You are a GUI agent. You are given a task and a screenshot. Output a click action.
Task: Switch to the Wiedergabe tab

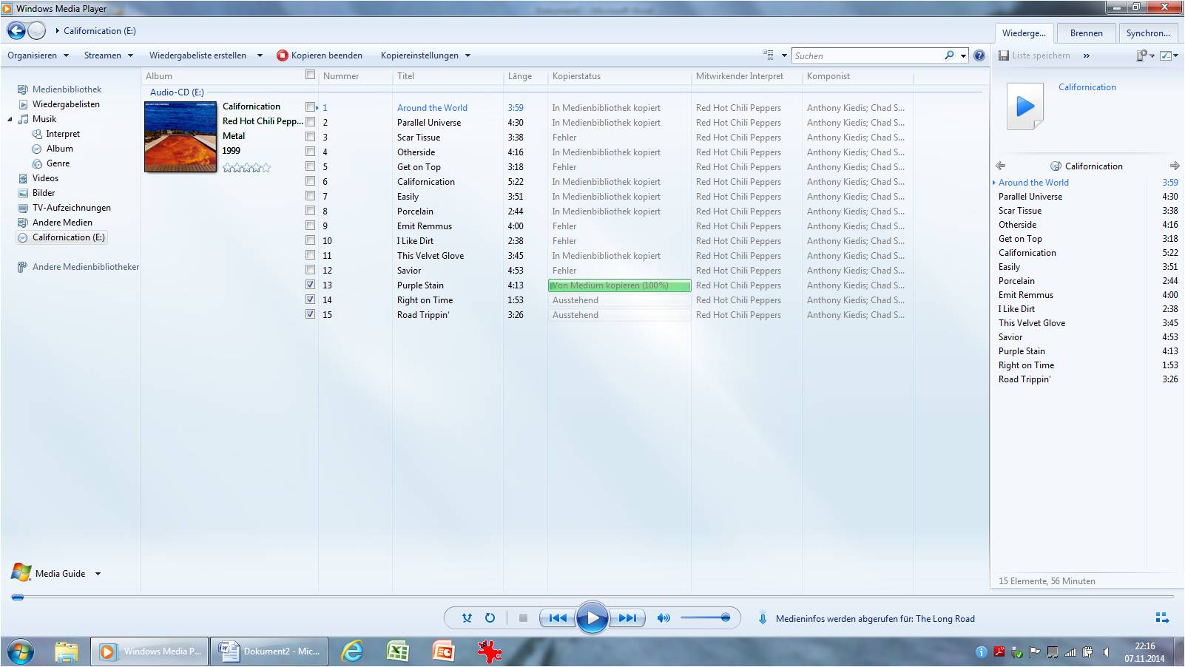point(1024,33)
